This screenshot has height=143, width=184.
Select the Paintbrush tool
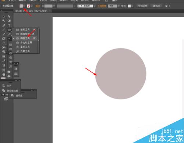pyautogui.click(x=4, y=34)
